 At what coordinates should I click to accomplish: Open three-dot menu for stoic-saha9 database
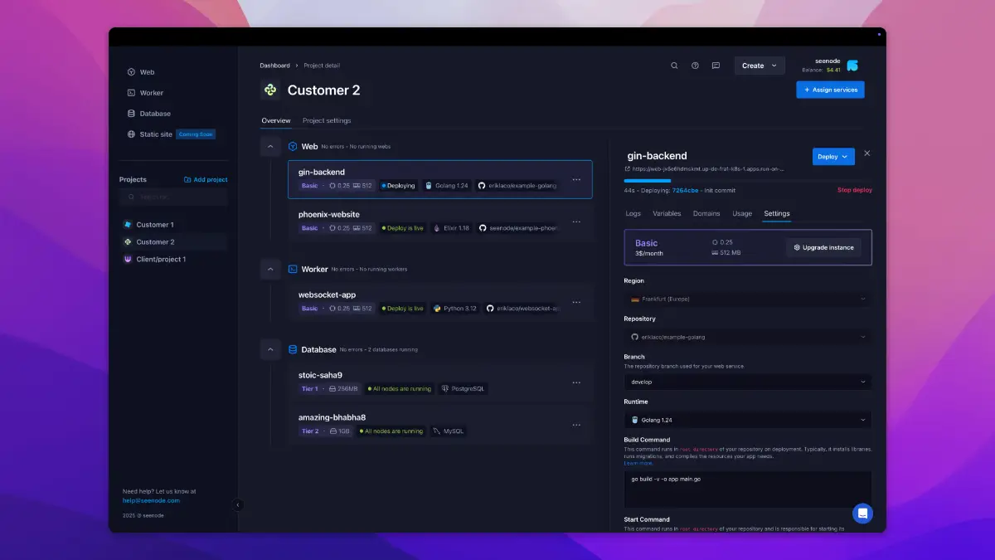tap(576, 382)
